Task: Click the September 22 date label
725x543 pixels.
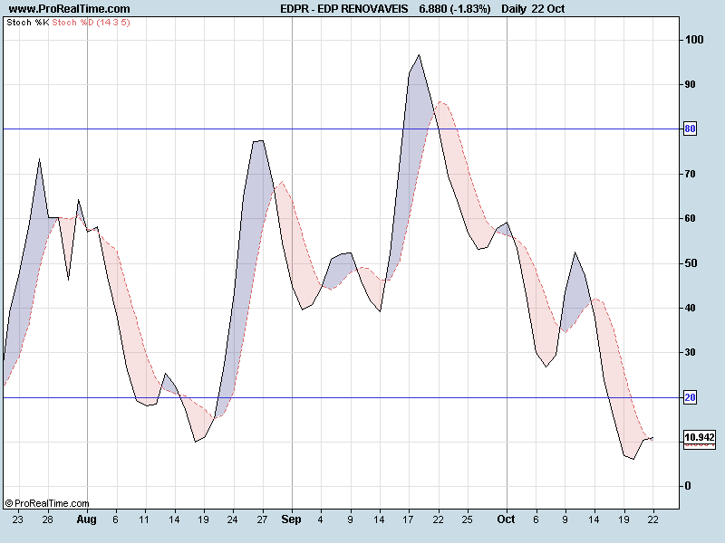Action: tap(439, 519)
